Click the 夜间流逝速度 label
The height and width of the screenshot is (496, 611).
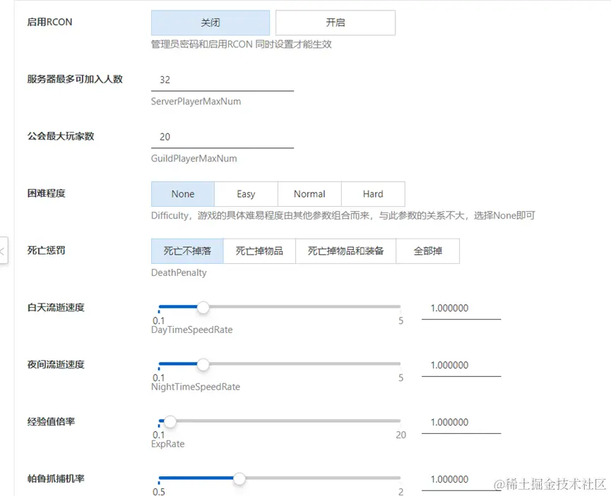(x=56, y=364)
